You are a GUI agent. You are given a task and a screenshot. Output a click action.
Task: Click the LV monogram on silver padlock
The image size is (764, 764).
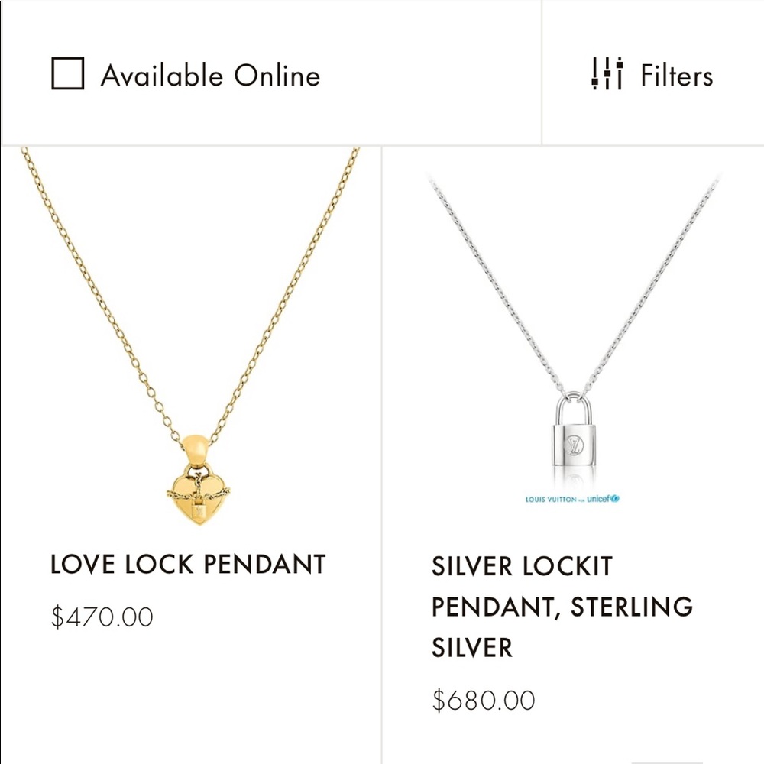coord(572,445)
